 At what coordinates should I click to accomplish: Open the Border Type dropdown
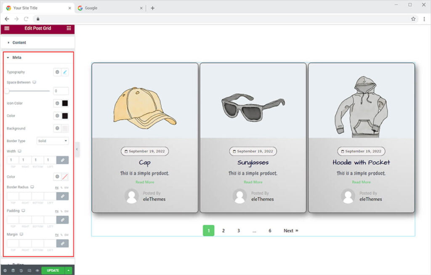click(x=53, y=141)
